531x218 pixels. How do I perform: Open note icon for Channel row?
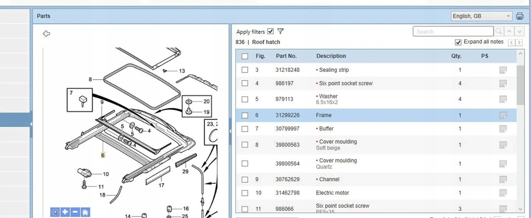[503, 180]
